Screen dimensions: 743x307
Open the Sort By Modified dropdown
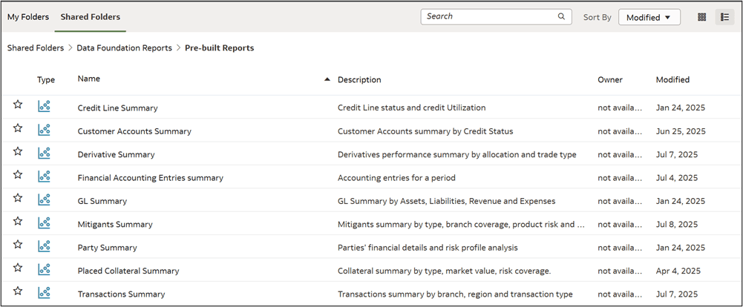tap(649, 17)
